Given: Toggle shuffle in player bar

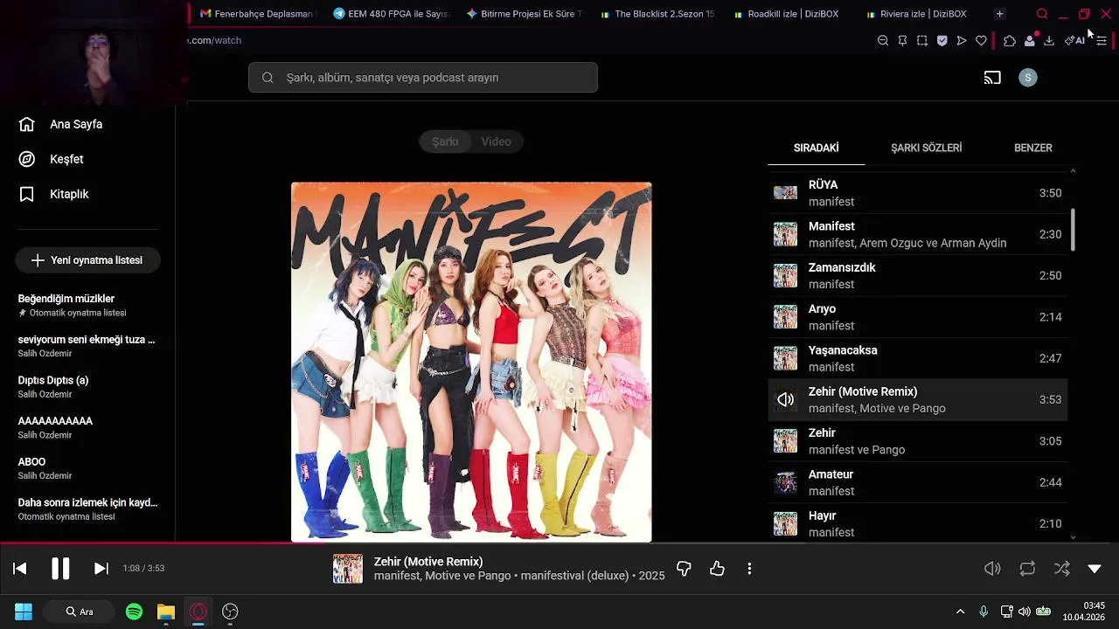Looking at the screenshot, I should click(1061, 569).
